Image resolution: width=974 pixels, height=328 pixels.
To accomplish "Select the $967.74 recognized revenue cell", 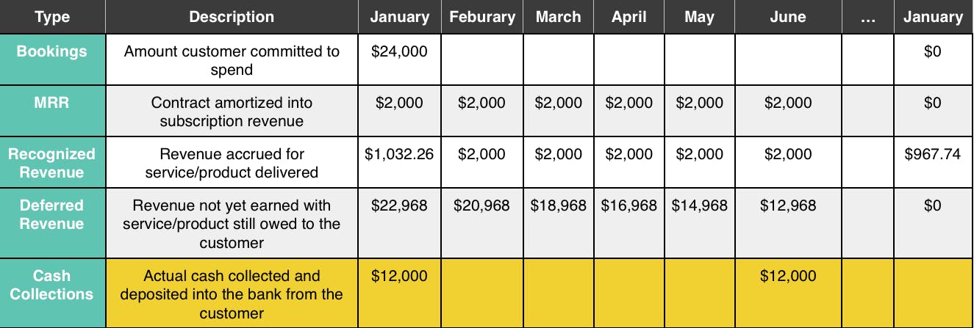I will pyautogui.click(x=933, y=155).
